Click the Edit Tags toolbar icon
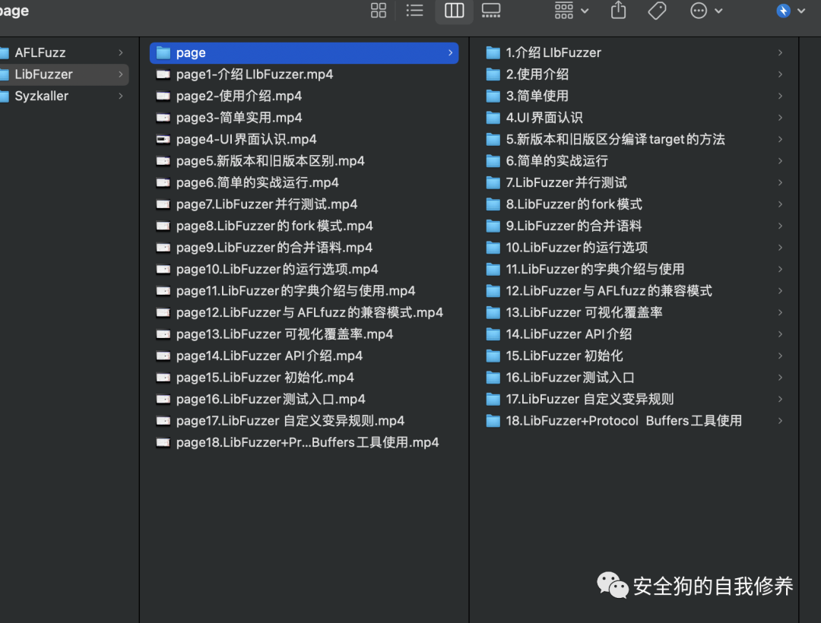This screenshot has height=623, width=821. (657, 11)
